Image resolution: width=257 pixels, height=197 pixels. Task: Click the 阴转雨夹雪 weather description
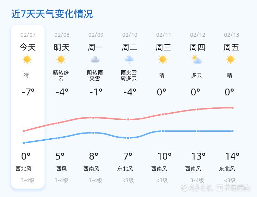pos(95,76)
